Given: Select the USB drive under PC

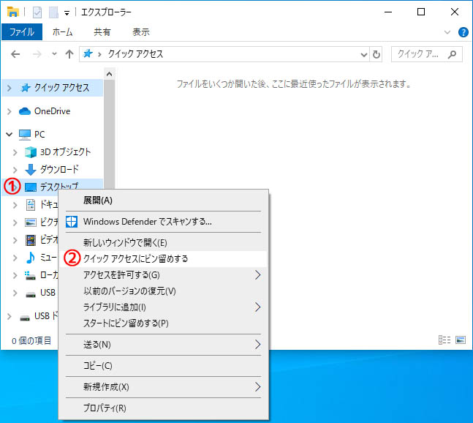Looking at the screenshot, I should (x=41, y=293).
